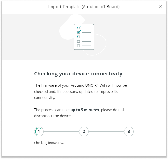Click 'Checking your device connectivity' heading

click(x=78, y=74)
